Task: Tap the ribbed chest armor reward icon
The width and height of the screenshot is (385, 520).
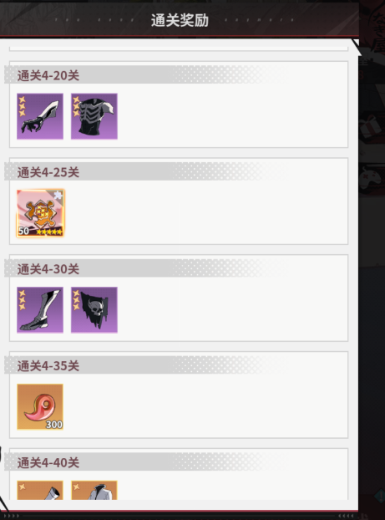Action: pos(94,116)
